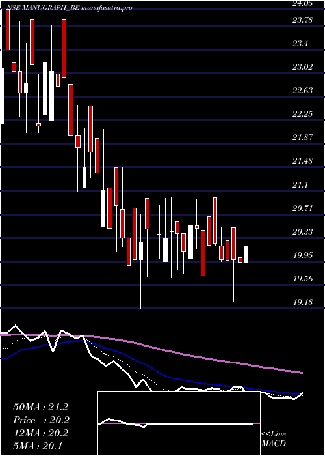Click the 19.95 price axis label

pos(303,255)
